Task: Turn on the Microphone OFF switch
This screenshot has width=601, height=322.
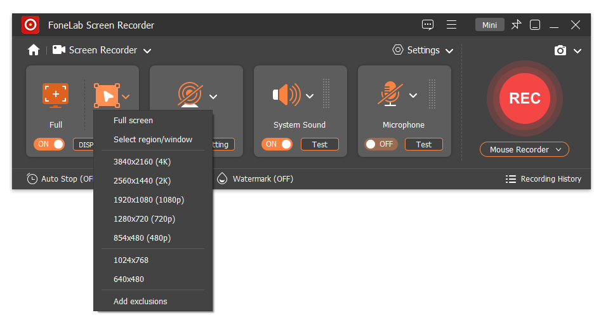Action: [381, 144]
